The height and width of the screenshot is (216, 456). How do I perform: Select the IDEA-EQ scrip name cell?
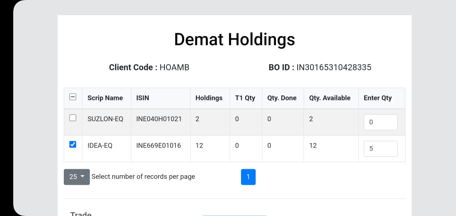pos(100,146)
